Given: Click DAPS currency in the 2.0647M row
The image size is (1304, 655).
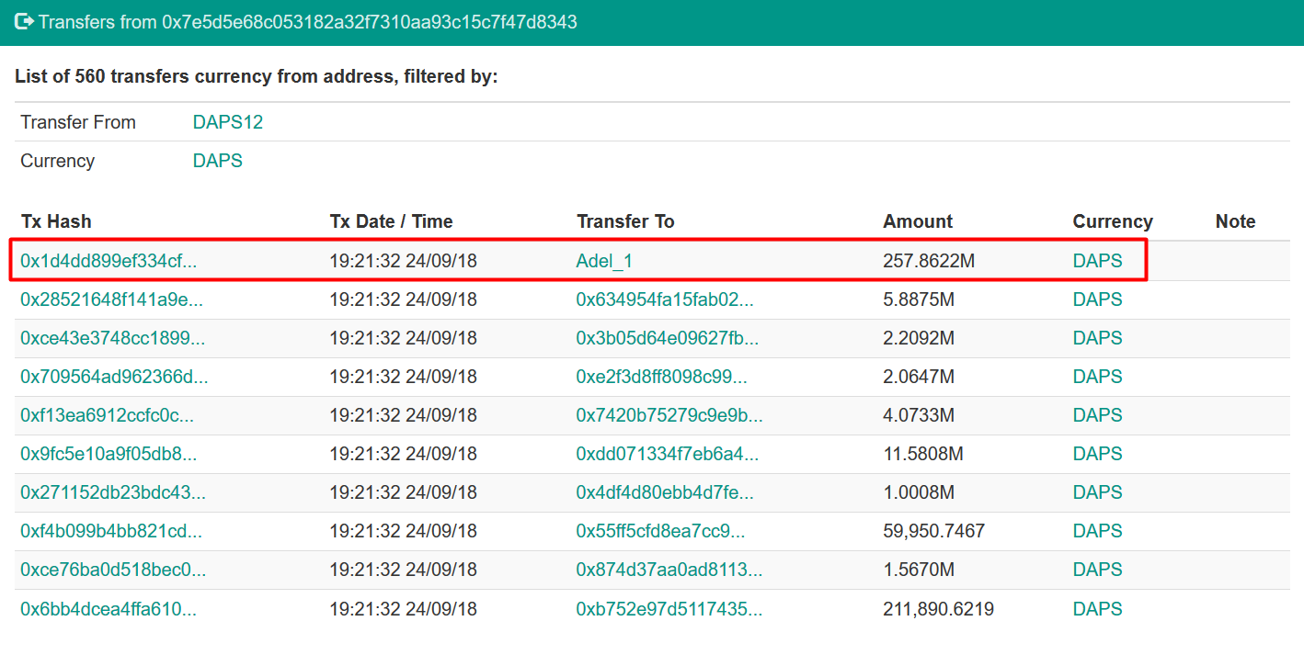Looking at the screenshot, I should tap(1098, 377).
